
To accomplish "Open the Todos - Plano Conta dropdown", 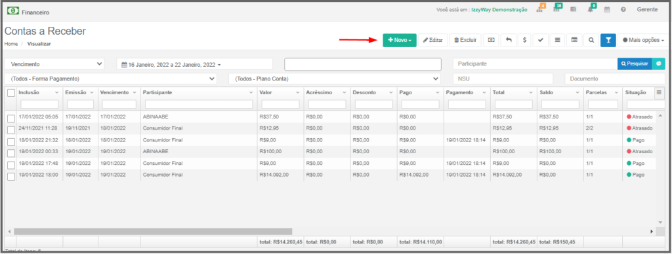I will pyautogui.click(x=335, y=79).
